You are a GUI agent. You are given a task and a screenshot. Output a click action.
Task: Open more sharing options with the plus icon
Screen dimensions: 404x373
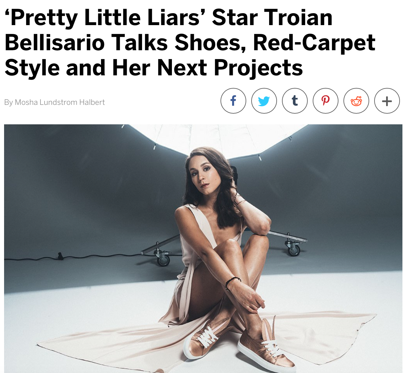click(387, 101)
